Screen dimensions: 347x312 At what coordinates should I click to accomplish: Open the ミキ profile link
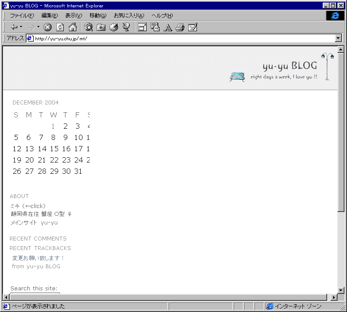pos(15,206)
